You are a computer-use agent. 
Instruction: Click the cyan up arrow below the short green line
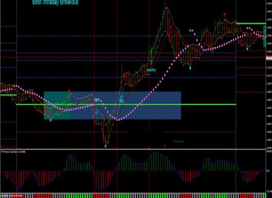247,49
